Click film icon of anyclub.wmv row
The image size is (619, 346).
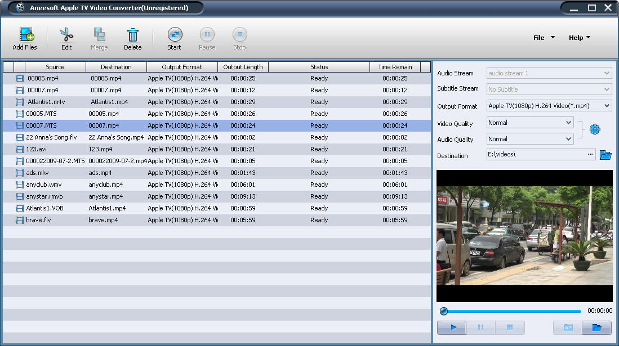click(x=19, y=185)
